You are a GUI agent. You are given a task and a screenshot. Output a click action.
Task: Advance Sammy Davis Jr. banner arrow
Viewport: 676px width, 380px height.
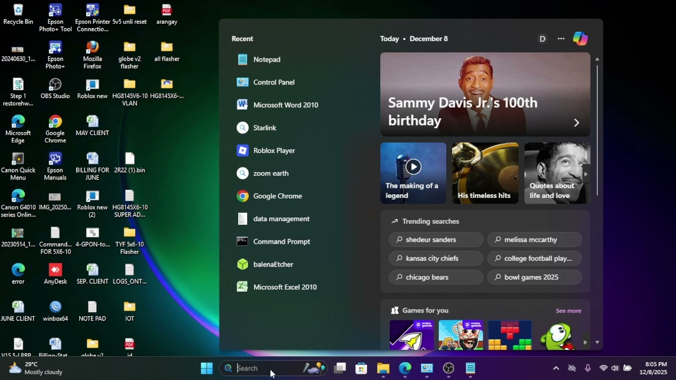point(576,122)
